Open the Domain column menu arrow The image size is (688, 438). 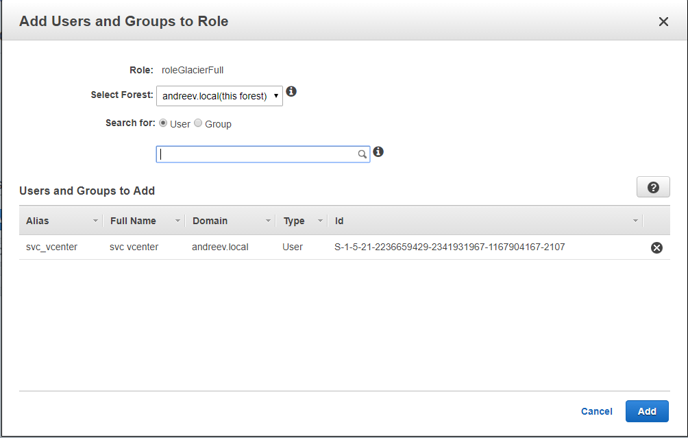tap(268, 221)
